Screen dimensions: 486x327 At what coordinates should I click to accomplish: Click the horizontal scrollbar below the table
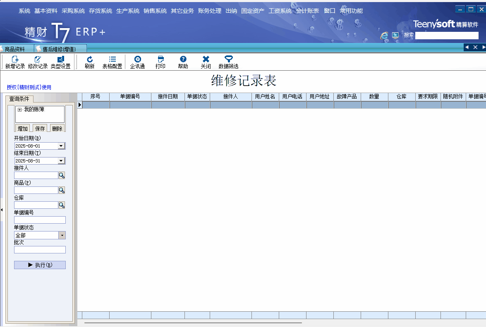(193, 322)
